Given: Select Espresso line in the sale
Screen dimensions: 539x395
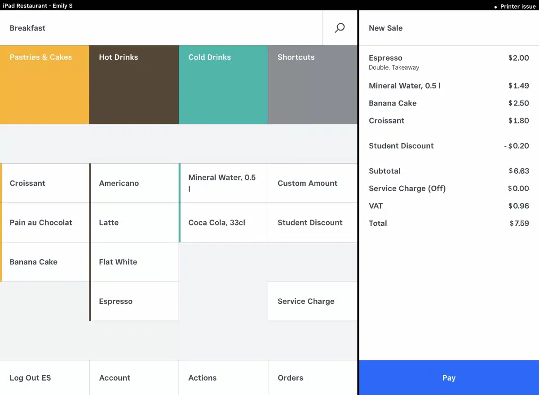Looking at the screenshot, I should coord(448,62).
